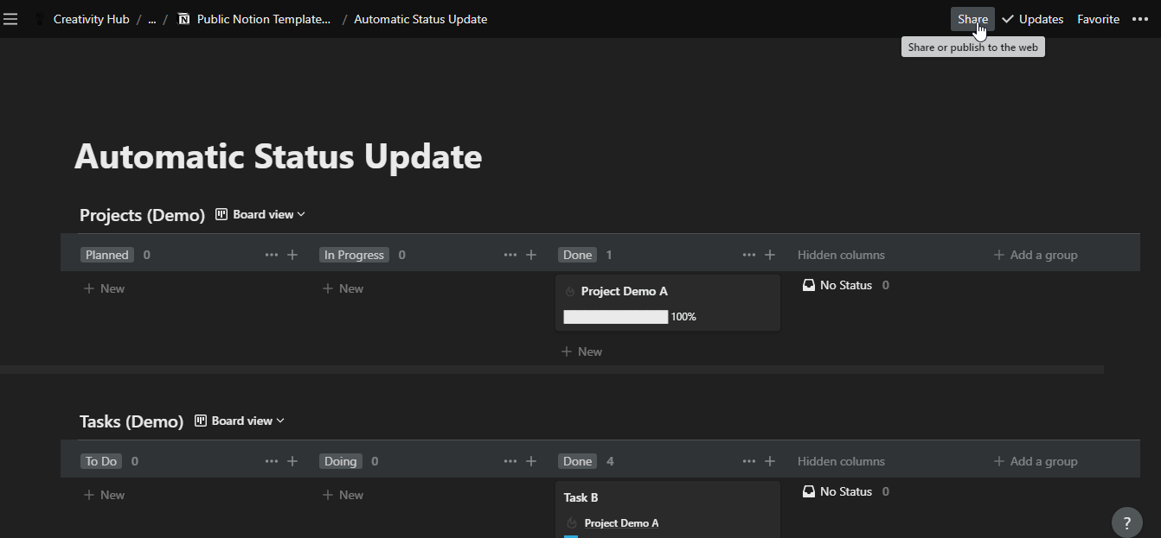Add a card to In Progress using plus icon
The image size is (1161, 538).
[x=531, y=255]
